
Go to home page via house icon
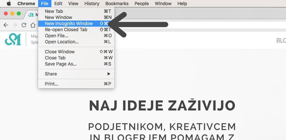click(33, 25)
